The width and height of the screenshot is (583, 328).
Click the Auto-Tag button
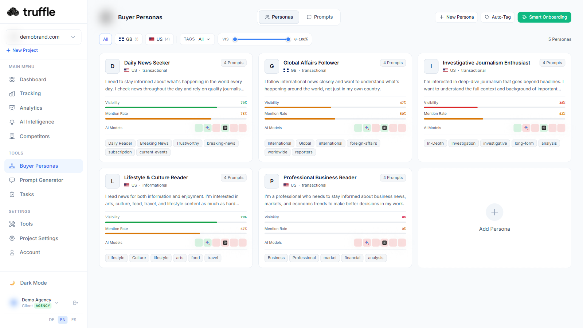(497, 17)
